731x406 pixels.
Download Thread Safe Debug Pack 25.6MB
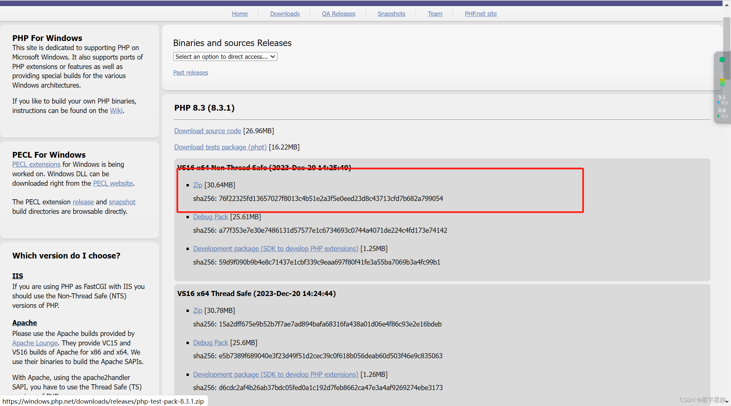(x=211, y=343)
